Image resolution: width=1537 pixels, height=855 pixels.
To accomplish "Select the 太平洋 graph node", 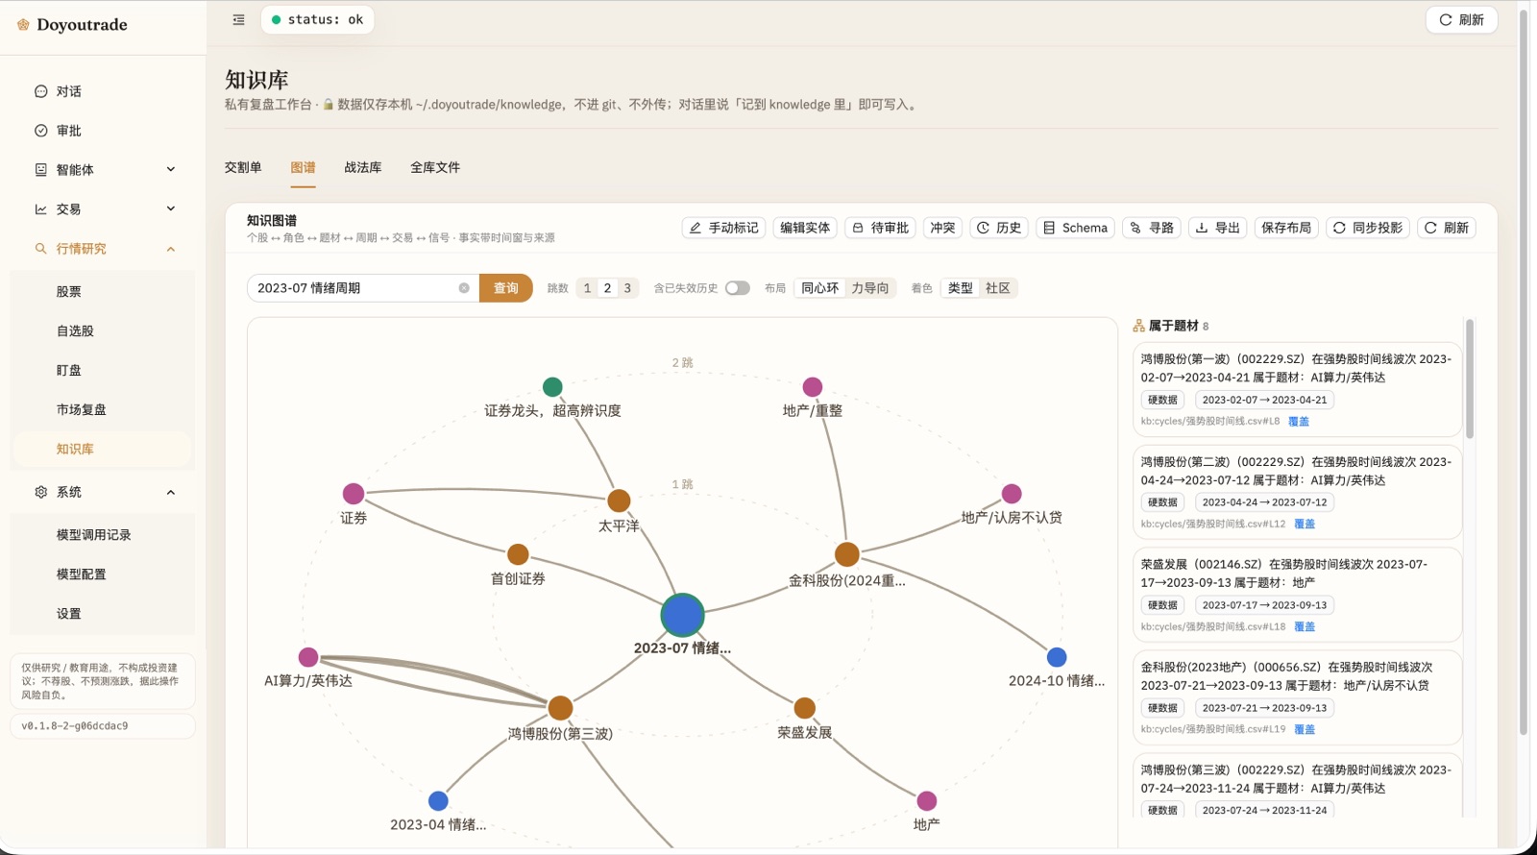I will [619, 501].
